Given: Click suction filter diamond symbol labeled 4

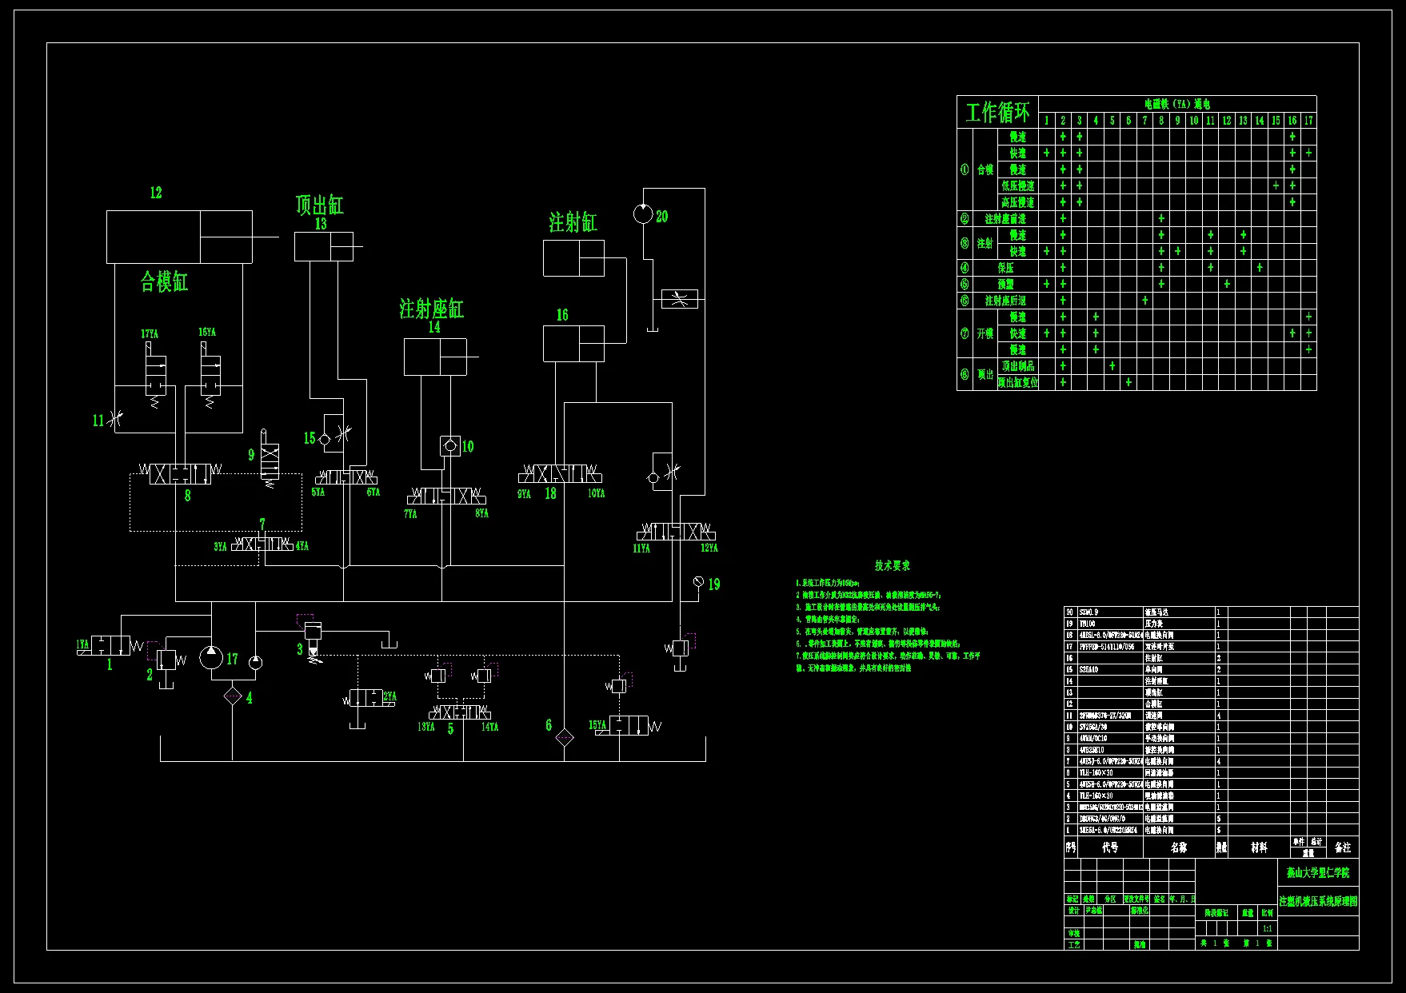Looking at the screenshot, I should tap(232, 696).
